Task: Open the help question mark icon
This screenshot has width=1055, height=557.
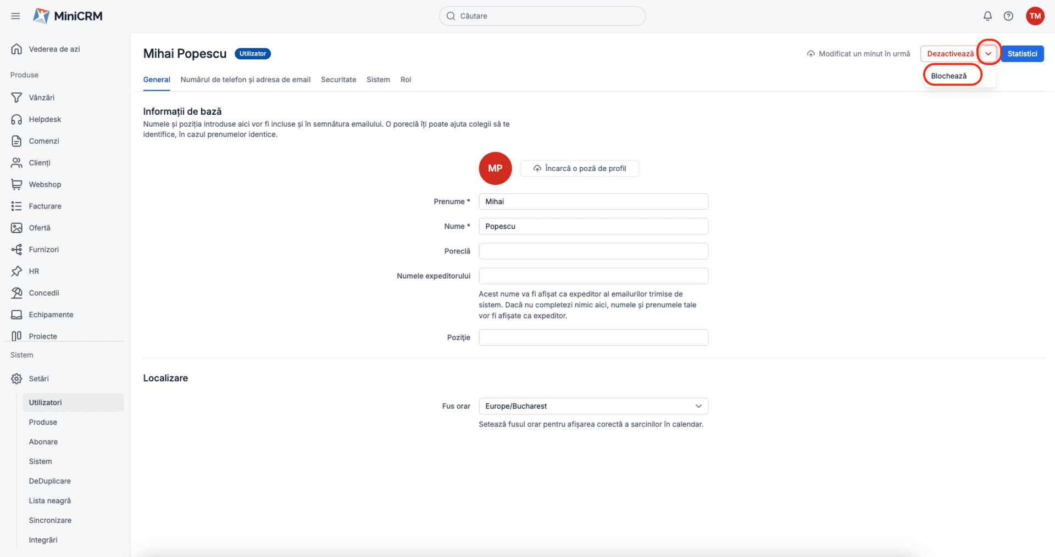Action: pos(1008,16)
